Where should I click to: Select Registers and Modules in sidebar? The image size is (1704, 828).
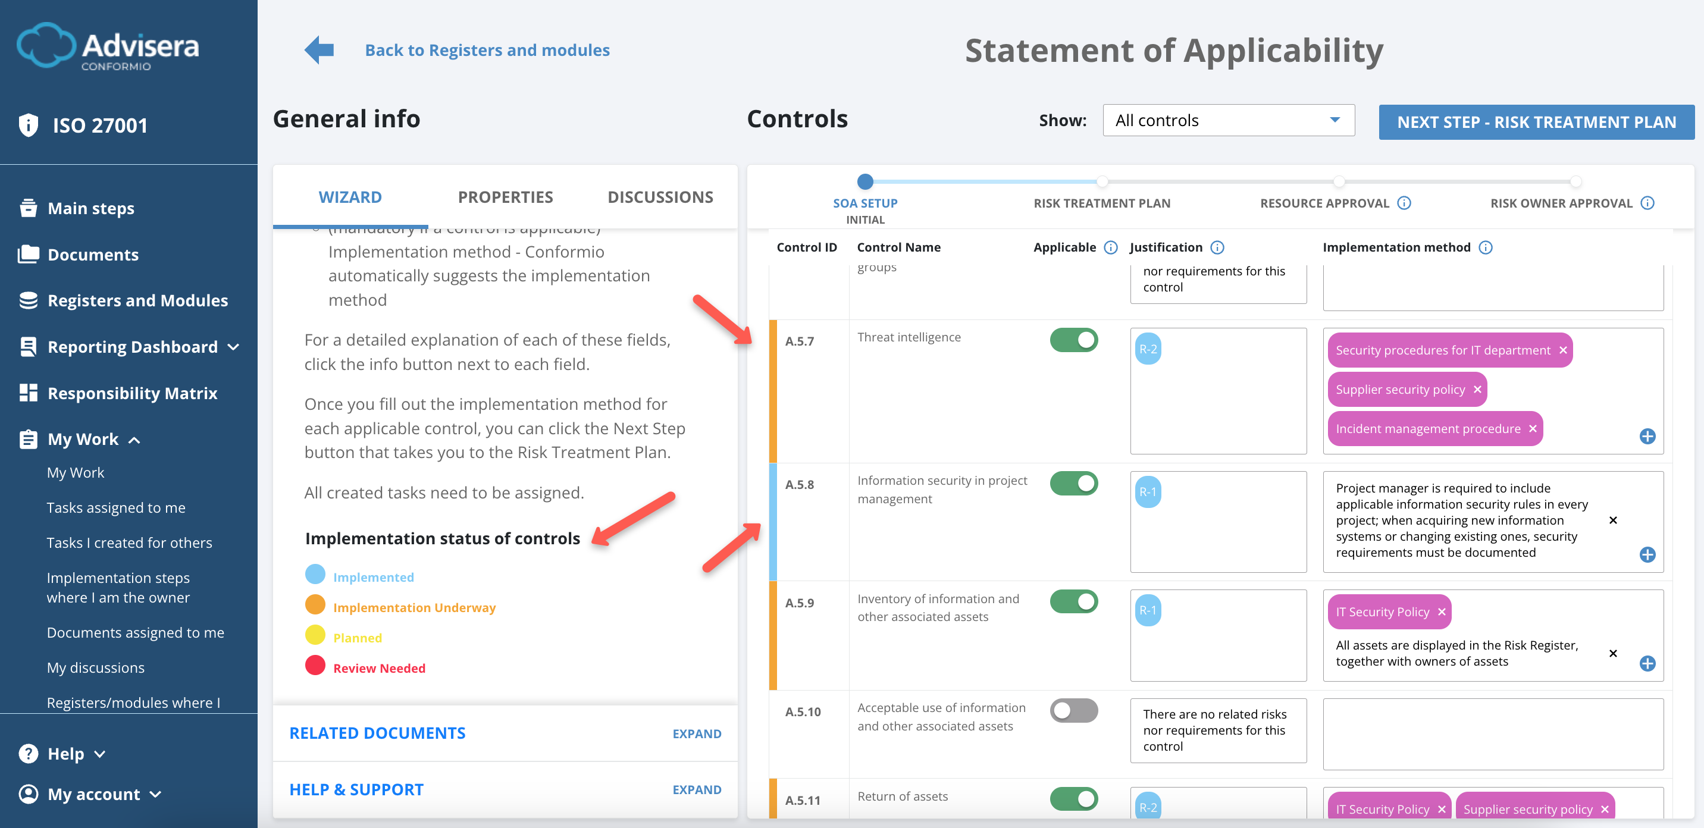[137, 300]
